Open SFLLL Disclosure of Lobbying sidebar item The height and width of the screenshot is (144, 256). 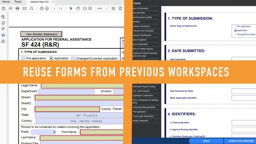pos(146,101)
